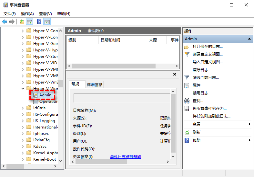
Task: Click the event list horizontal scrollbar
Action: point(123,66)
